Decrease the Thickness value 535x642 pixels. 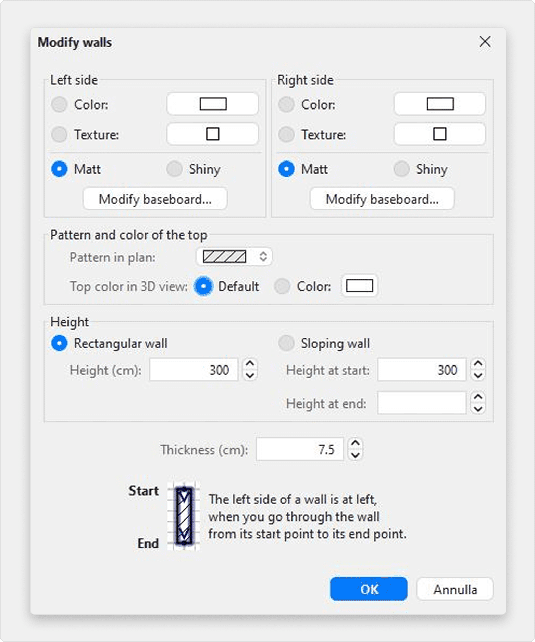[x=356, y=455]
